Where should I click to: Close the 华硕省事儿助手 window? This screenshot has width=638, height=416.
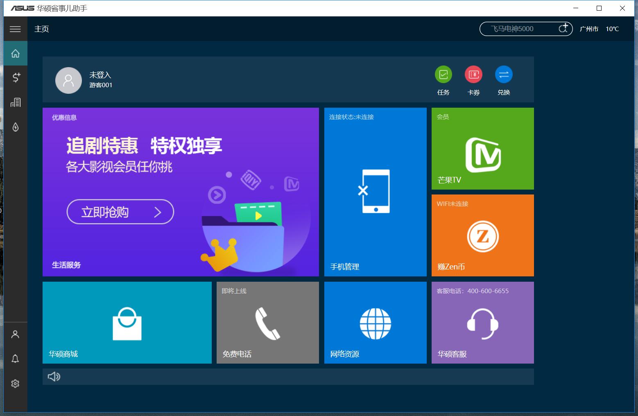click(x=622, y=8)
